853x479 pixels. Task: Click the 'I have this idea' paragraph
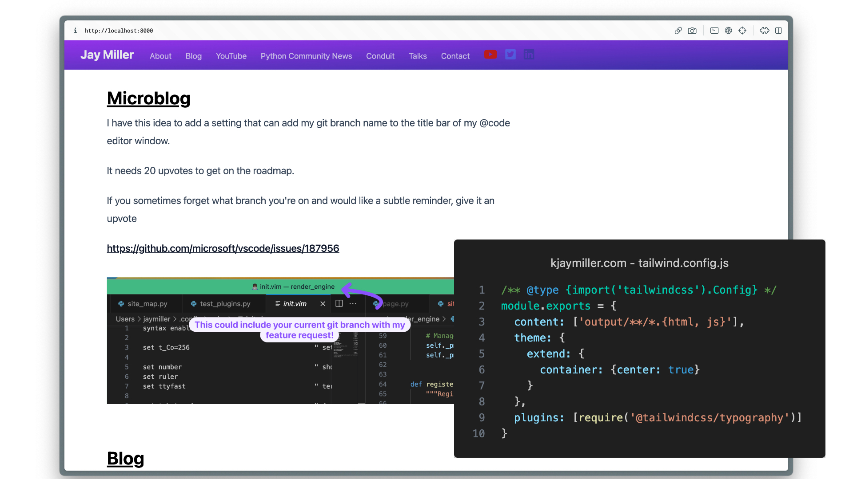[308, 132]
